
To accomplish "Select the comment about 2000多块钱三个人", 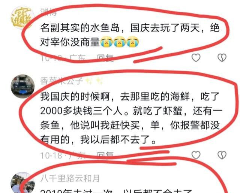I will (x=131, y=118).
